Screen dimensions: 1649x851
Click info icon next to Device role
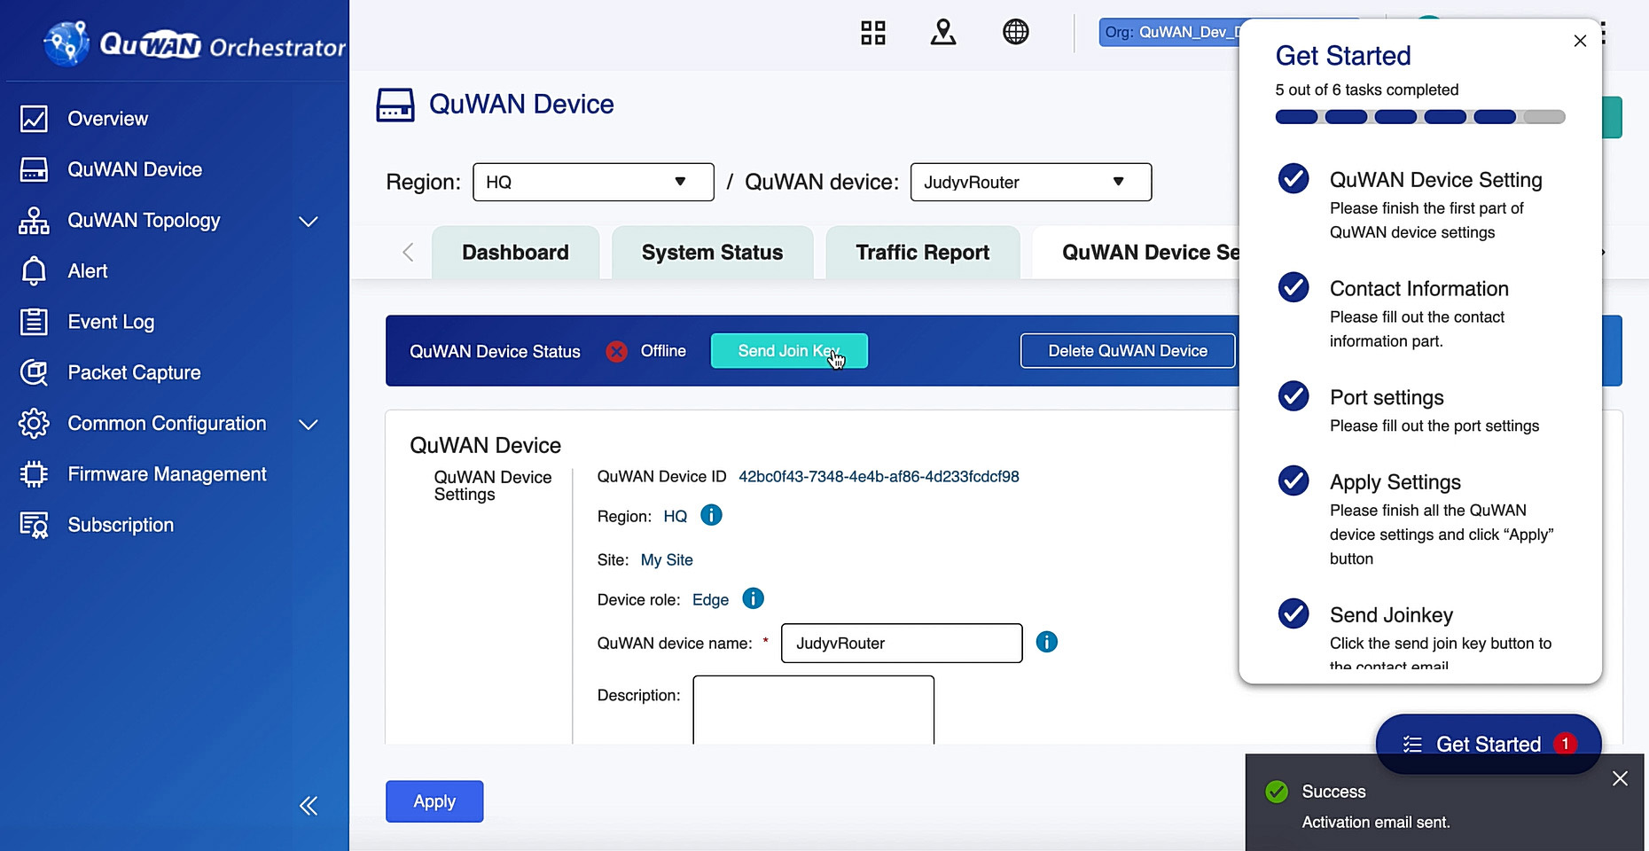pyautogui.click(x=753, y=599)
